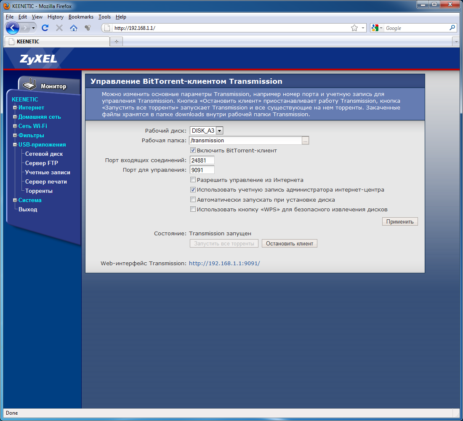Open the Сервер печати page

point(46,182)
